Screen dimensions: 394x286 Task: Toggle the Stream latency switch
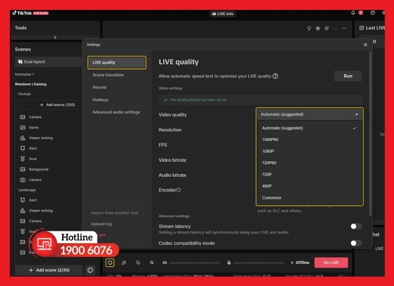[356, 226]
